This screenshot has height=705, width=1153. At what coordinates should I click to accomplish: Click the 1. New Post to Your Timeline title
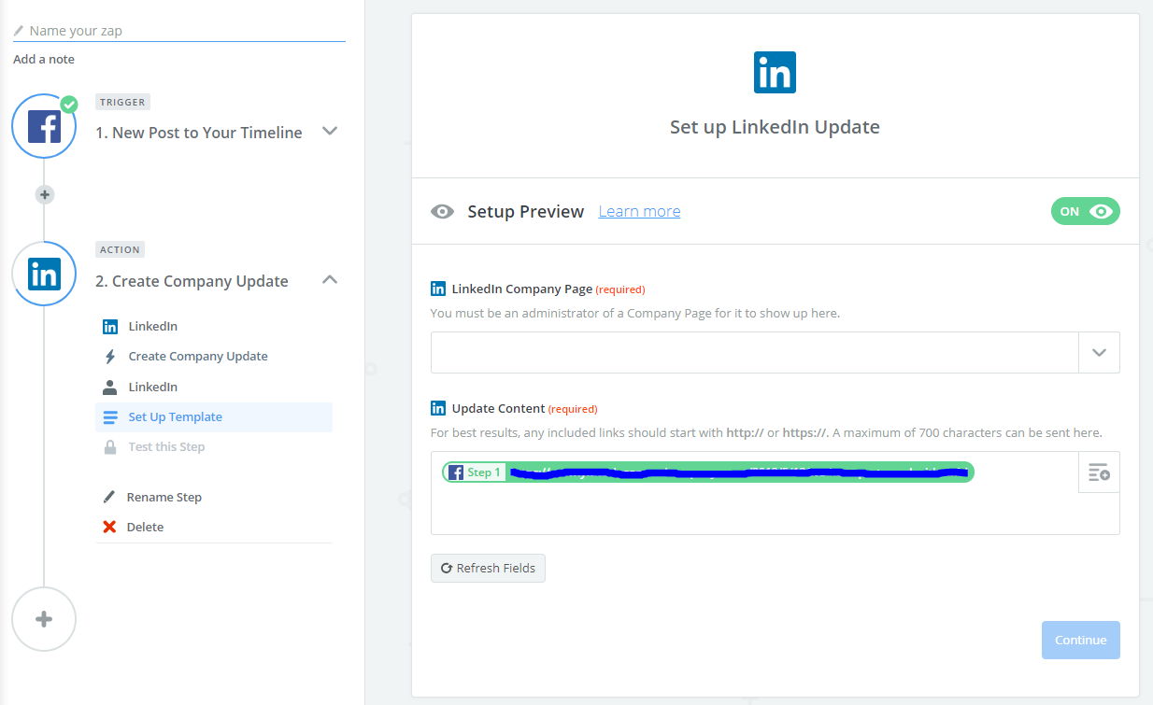(x=199, y=133)
